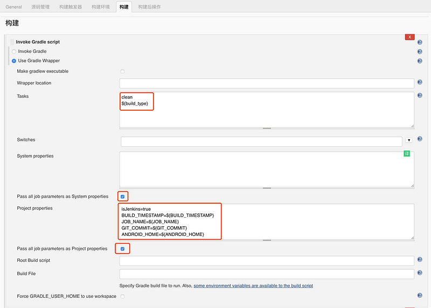Uncheck Pass all job parameters as System properties
Viewport: 431px width, 308px height.
click(x=122, y=197)
